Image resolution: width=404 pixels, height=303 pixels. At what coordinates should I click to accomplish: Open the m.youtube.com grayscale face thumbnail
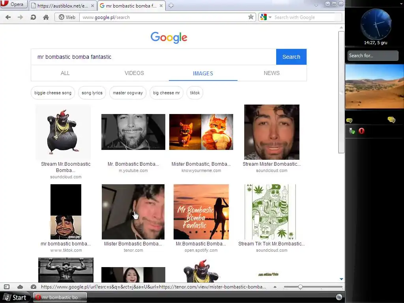click(133, 132)
